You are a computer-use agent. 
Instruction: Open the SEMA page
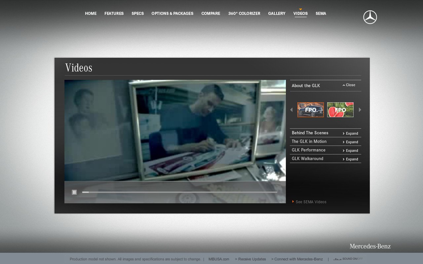coord(321,14)
